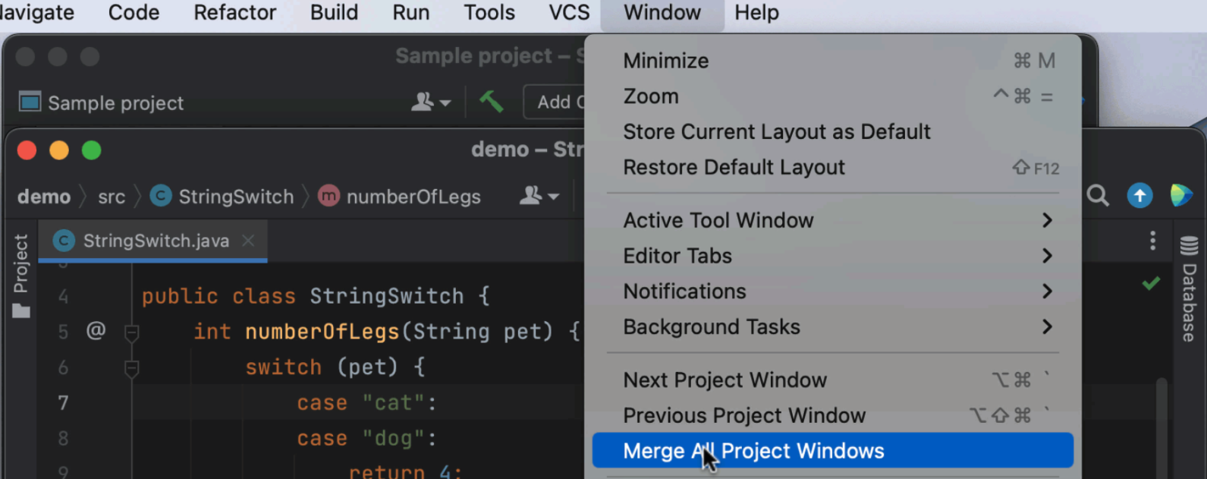Image resolution: width=1207 pixels, height=479 pixels.
Task: Click the StringSwitch class name in the code
Action: tap(386, 296)
